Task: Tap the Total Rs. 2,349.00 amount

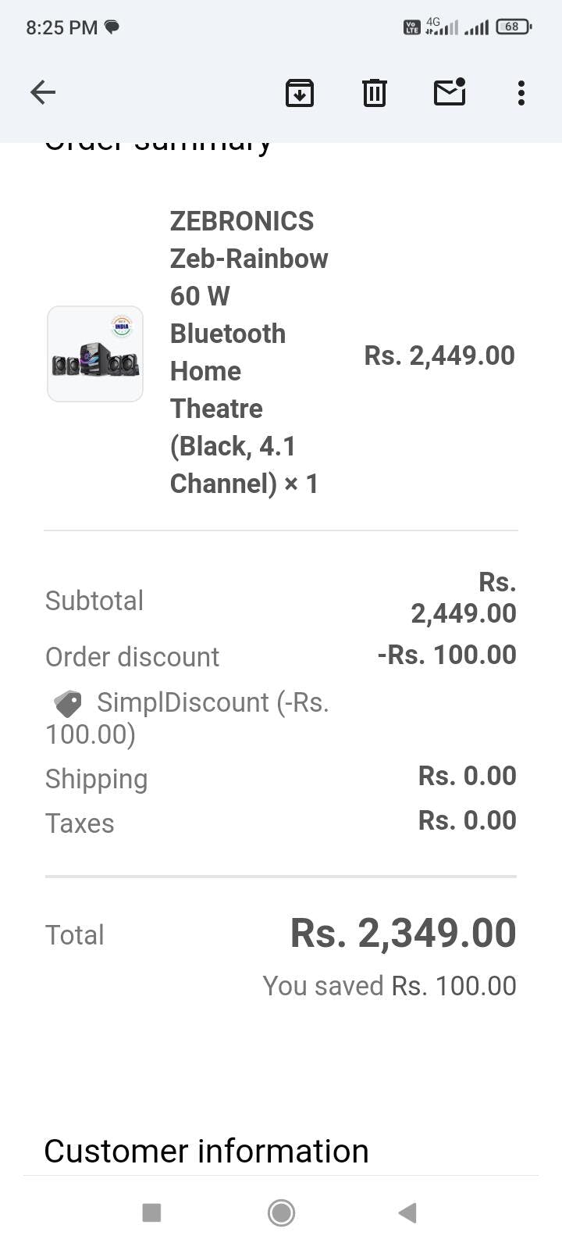Action: (x=403, y=933)
